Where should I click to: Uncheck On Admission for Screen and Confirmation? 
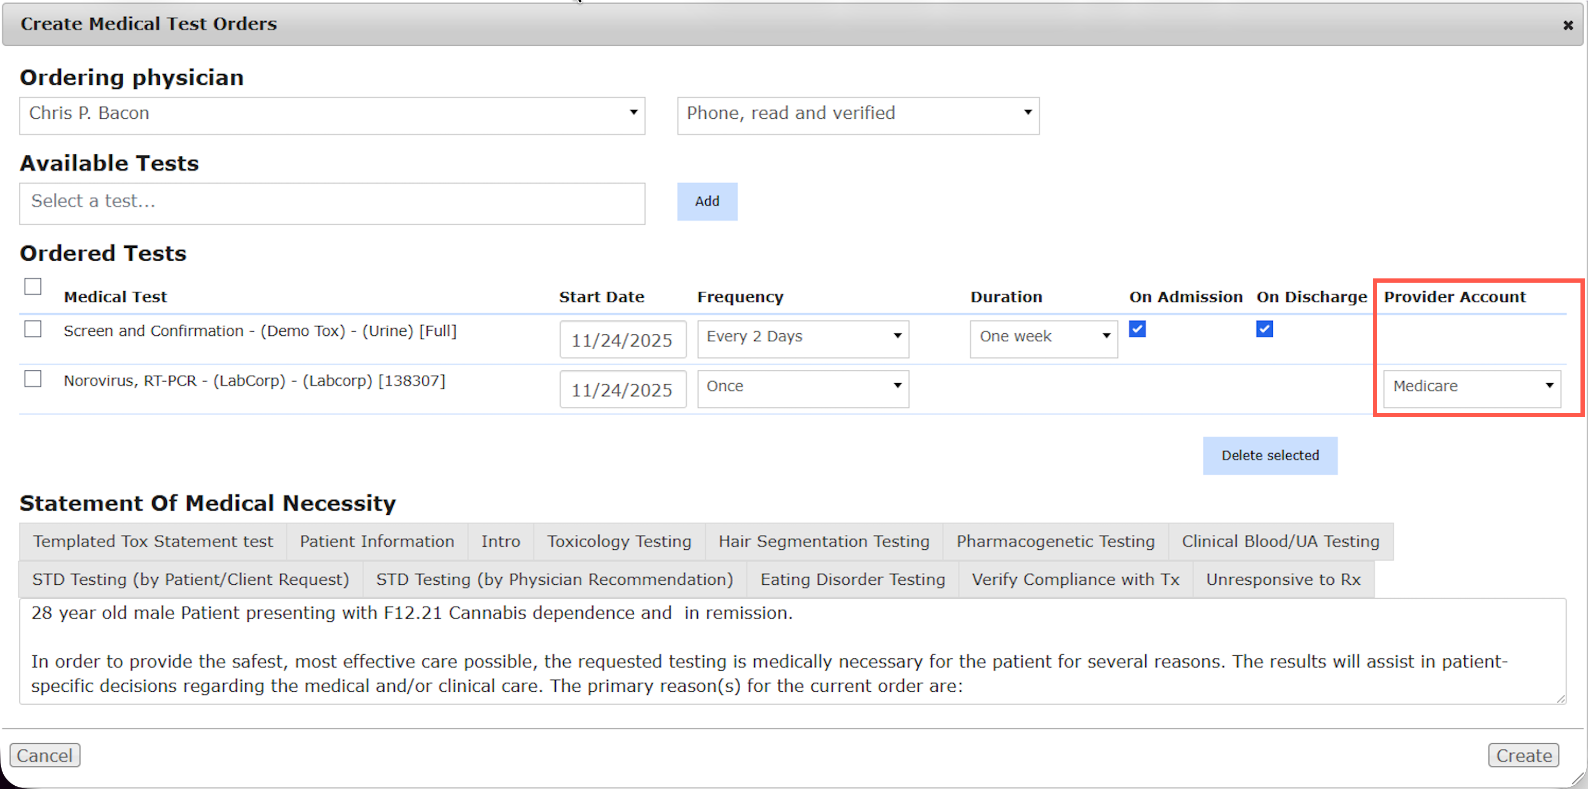pyautogui.click(x=1137, y=329)
